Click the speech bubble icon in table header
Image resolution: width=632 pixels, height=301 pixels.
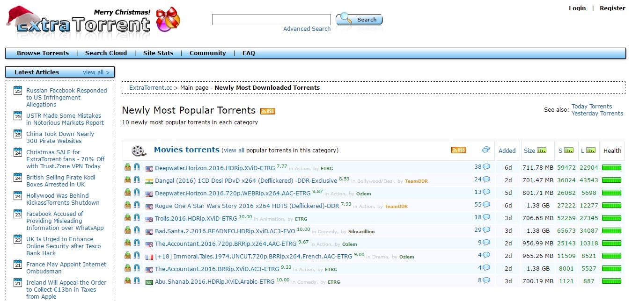click(x=486, y=150)
